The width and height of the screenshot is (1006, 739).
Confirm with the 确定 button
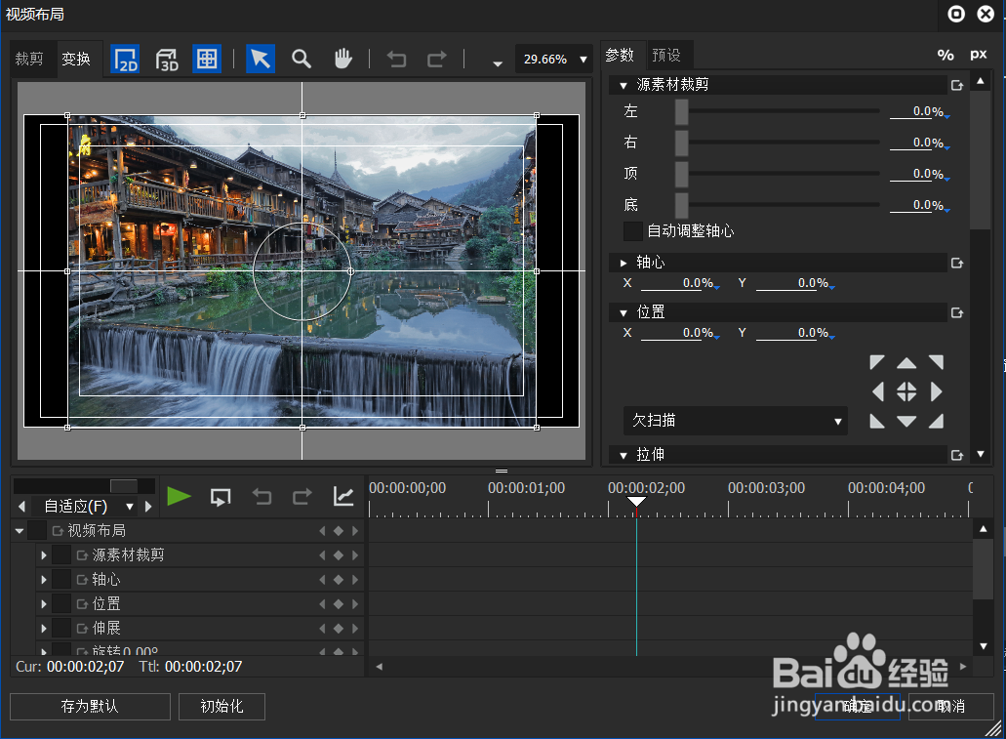coord(857,707)
